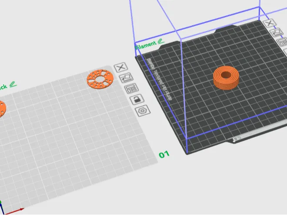Toggle the lock on plate 01
Viewport: 287px width, 215px height.
point(137,99)
